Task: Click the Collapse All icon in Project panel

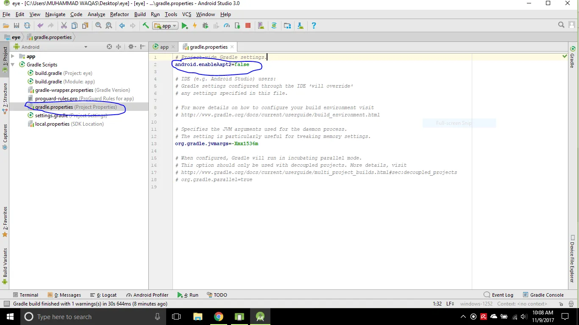Action: pyautogui.click(x=119, y=47)
